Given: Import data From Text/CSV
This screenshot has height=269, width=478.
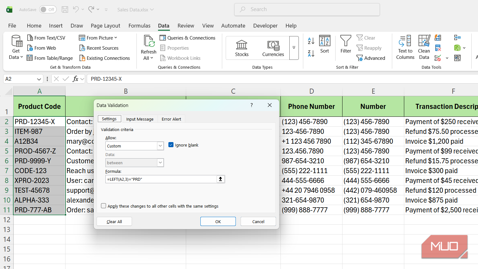Looking at the screenshot, I should [x=46, y=38].
